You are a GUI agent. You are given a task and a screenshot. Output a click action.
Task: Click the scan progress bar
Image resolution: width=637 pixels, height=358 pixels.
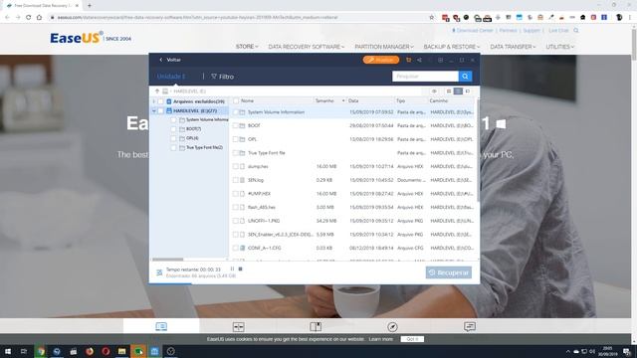[315, 283]
